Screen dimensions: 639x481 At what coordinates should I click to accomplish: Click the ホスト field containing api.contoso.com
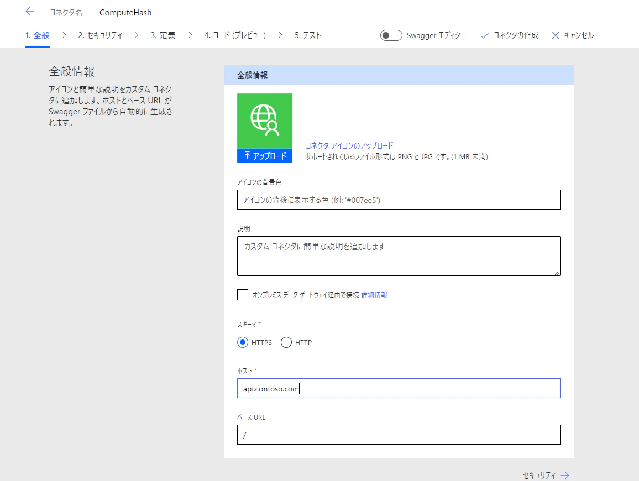(x=399, y=388)
